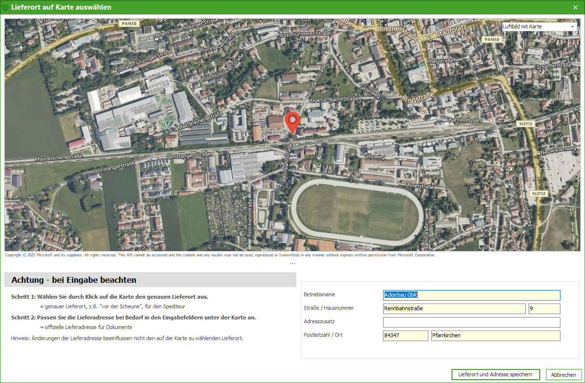
Task: Click the dropdown arrow of the map type selector
Action: click(x=572, y=26)
